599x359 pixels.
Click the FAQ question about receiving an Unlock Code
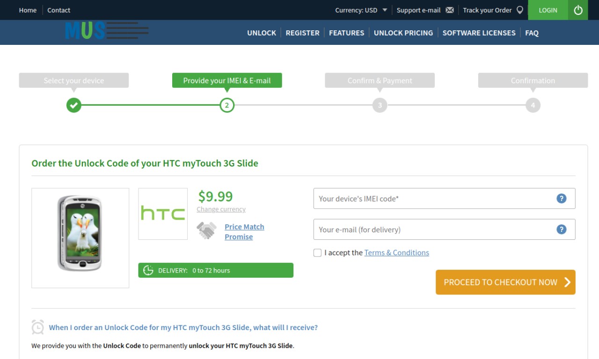(x=183, y=327)
